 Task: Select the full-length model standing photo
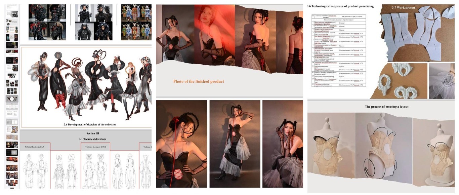click(235, 144)
